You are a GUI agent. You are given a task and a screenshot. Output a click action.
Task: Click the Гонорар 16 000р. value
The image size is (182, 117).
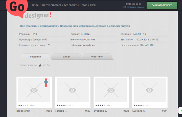[86, 34]
